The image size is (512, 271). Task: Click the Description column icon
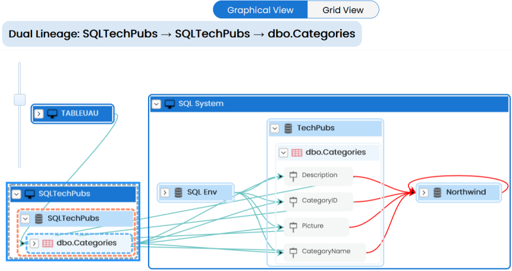[293, 175]
